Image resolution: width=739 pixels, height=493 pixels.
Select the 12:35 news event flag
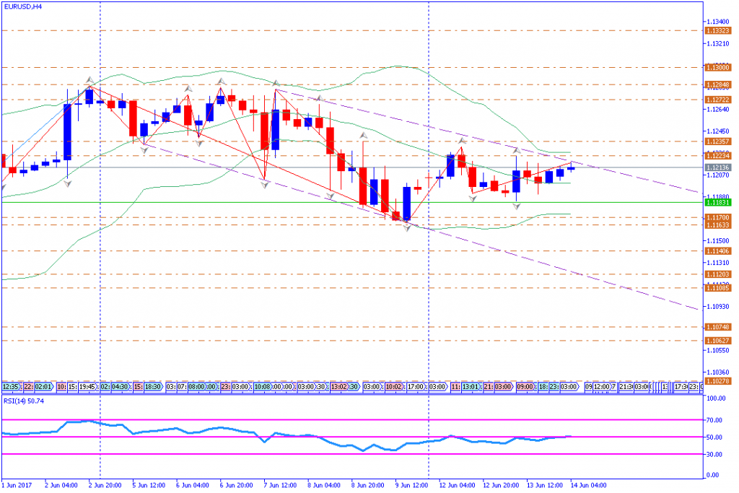[x=9, y=387]
